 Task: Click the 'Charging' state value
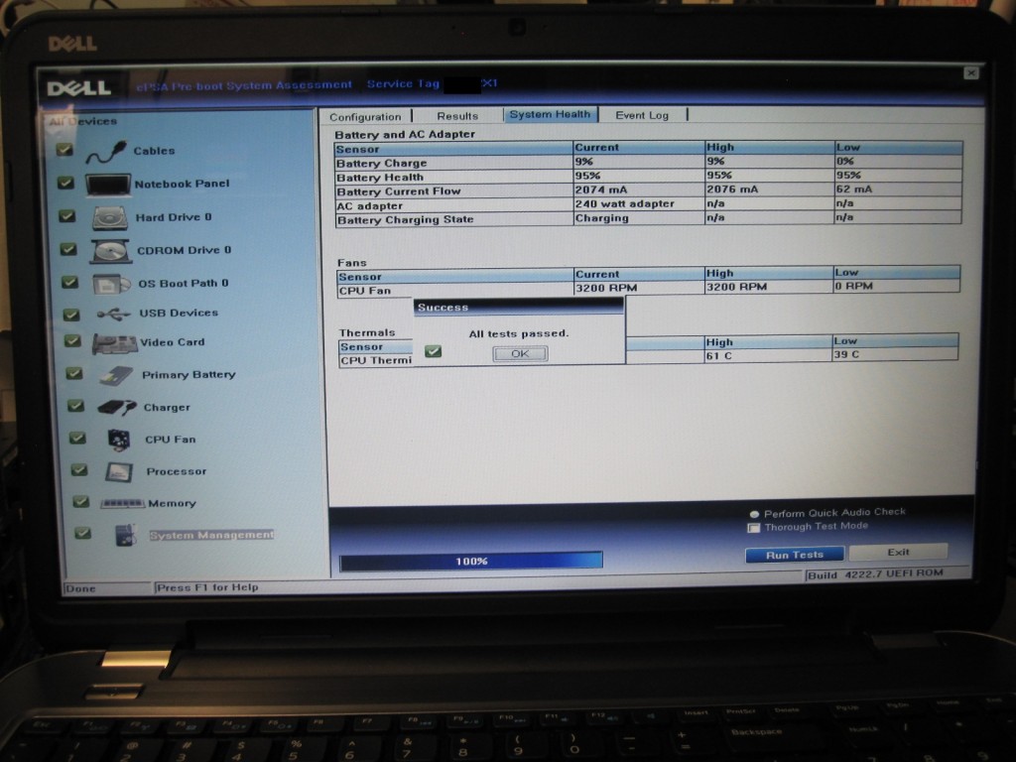coord(602,218)
